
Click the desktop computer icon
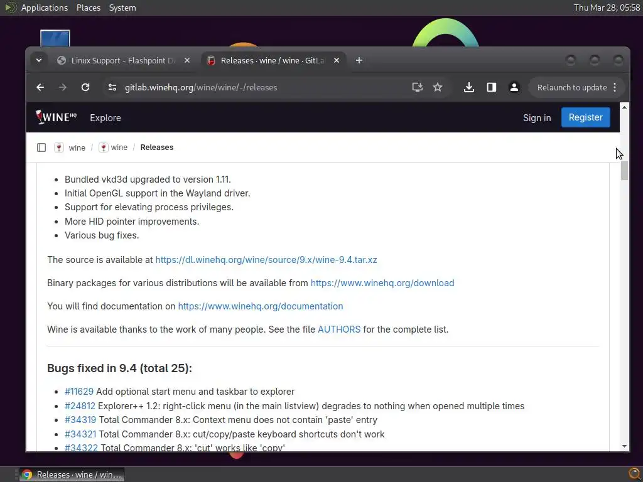(55, 38)
